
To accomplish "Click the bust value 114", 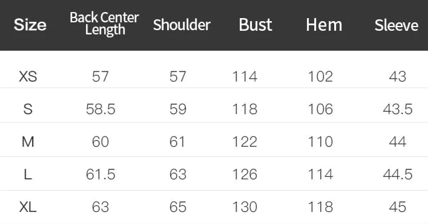I will (245, 76).
